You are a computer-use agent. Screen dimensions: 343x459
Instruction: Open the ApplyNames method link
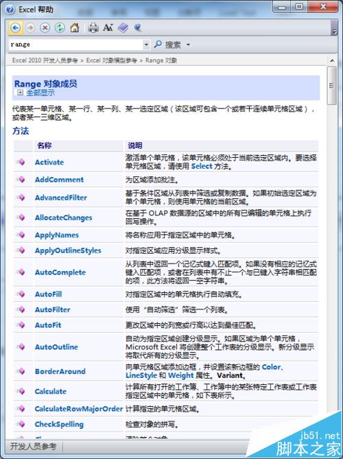pos(57,235)
